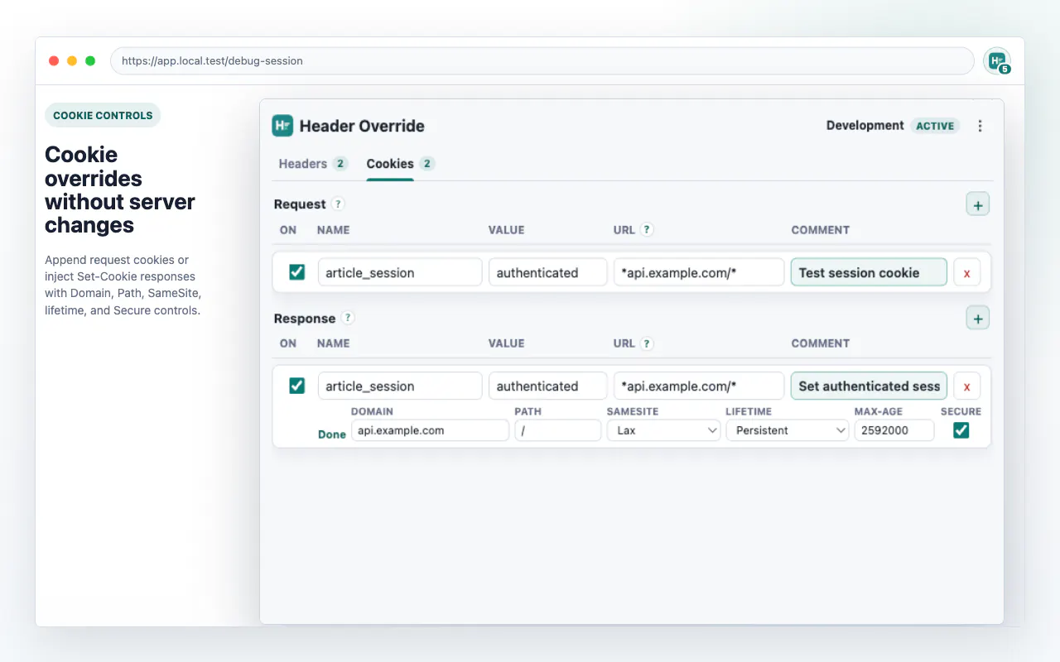Edit the Set authenticated session comment field
This screenshot has height=662, width=1060.
pos(869,386)
